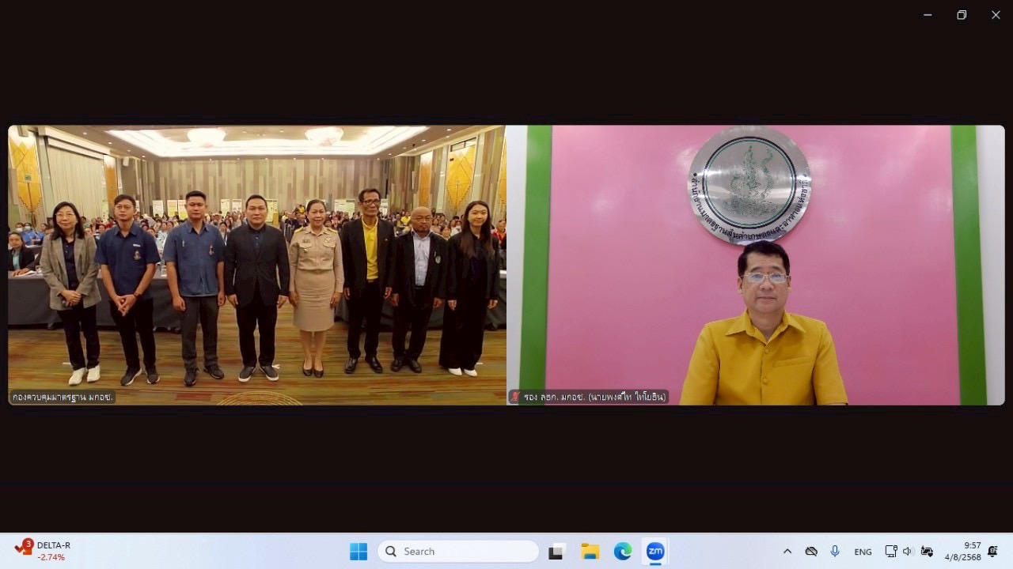Open Task View in the taskbar
Viewport: 1013px width, 569px height.
point(556,552)
